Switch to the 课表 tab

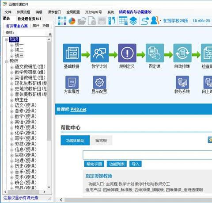(x=6, y=19)
